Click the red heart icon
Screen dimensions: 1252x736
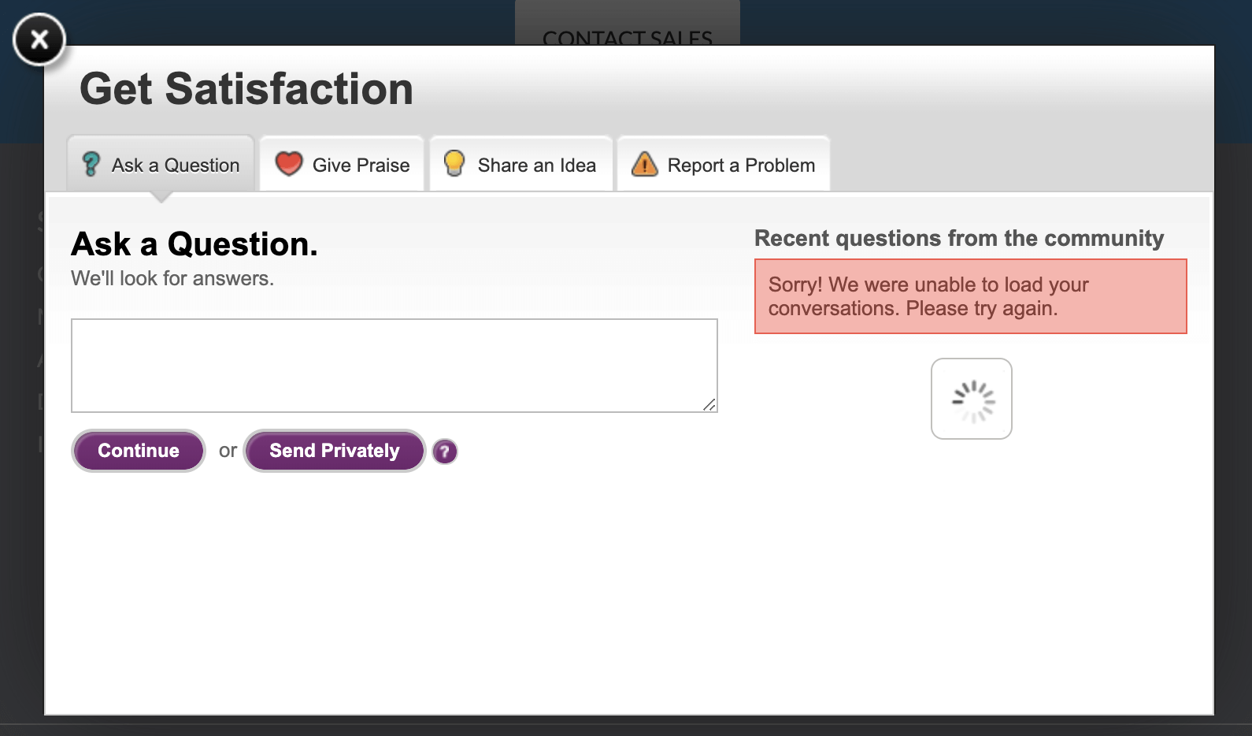click(x=289, y=164)
